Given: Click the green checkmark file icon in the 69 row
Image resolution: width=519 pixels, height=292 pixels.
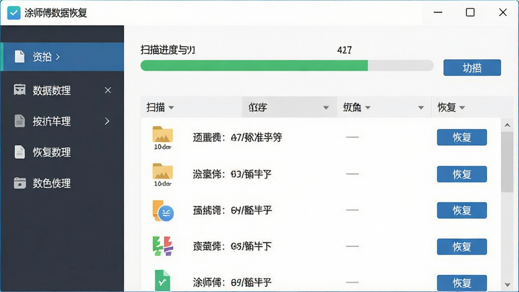Looking at the screenshot, I should pos(162,281).
